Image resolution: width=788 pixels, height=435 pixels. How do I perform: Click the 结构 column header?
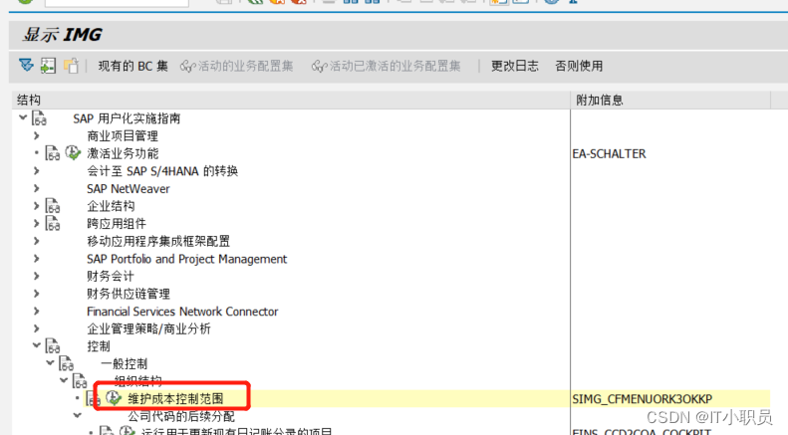pyautogui.click(x=292, y=100)
